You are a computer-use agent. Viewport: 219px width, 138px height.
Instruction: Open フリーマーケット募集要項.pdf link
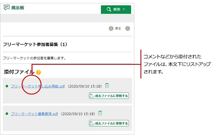[x=34, y=114]
